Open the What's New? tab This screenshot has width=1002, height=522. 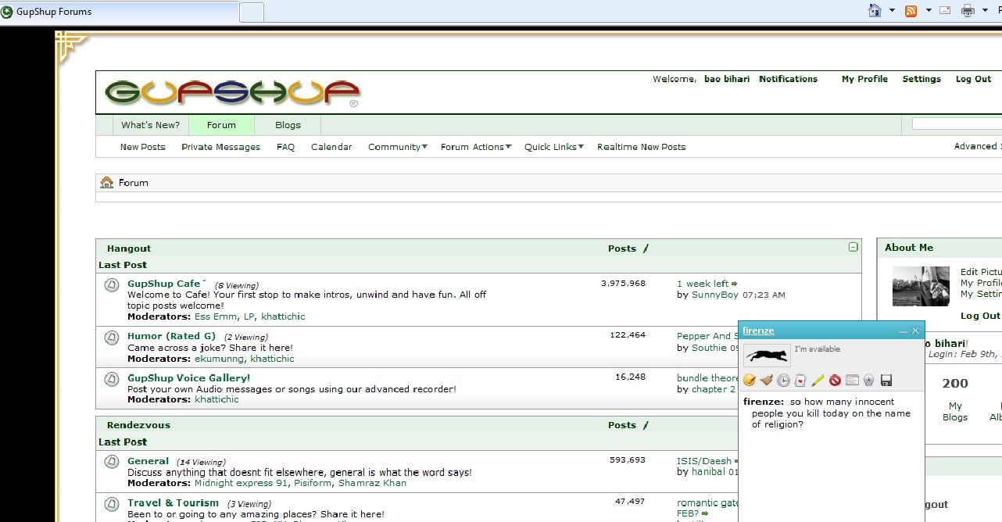pos(150,125)
